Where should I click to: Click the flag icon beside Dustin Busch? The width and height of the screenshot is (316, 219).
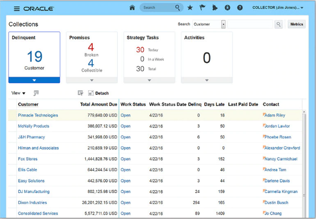point(264,202)
